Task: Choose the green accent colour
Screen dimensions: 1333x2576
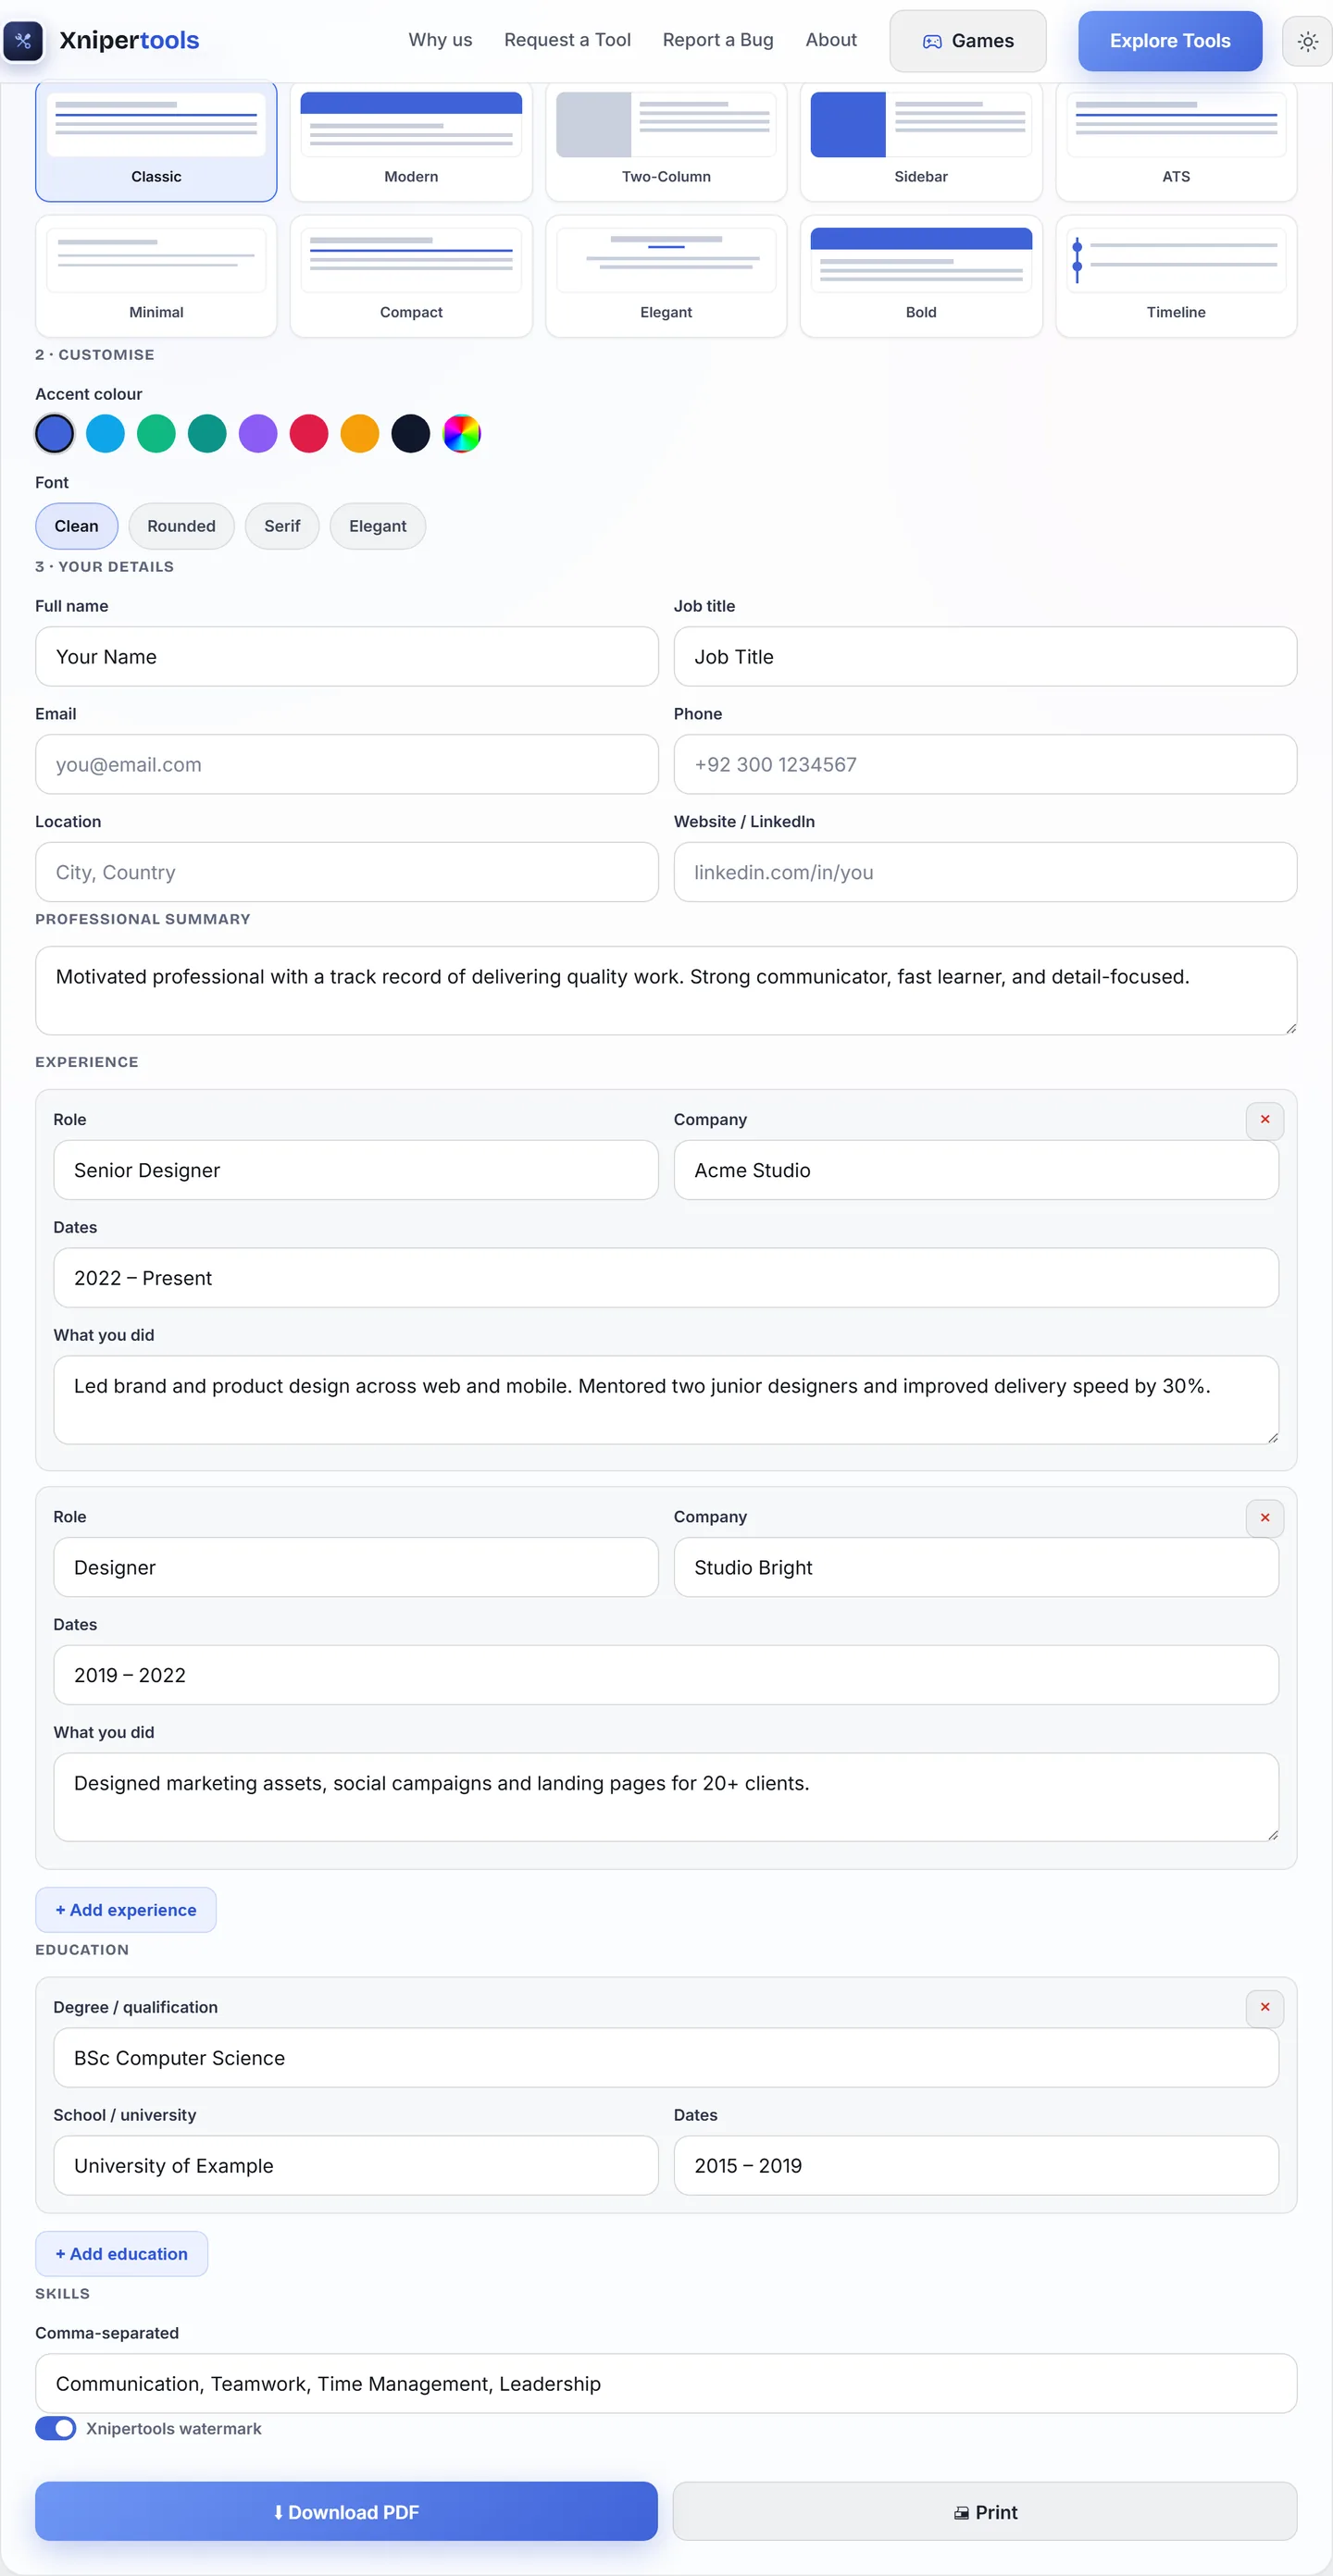Action: [x=156, y=434]
